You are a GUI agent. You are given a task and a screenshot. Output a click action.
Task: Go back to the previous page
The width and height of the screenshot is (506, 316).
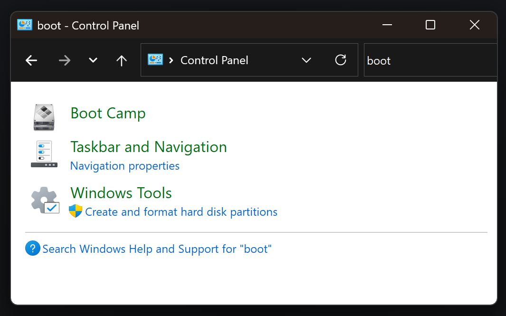[x=31, y=60]
